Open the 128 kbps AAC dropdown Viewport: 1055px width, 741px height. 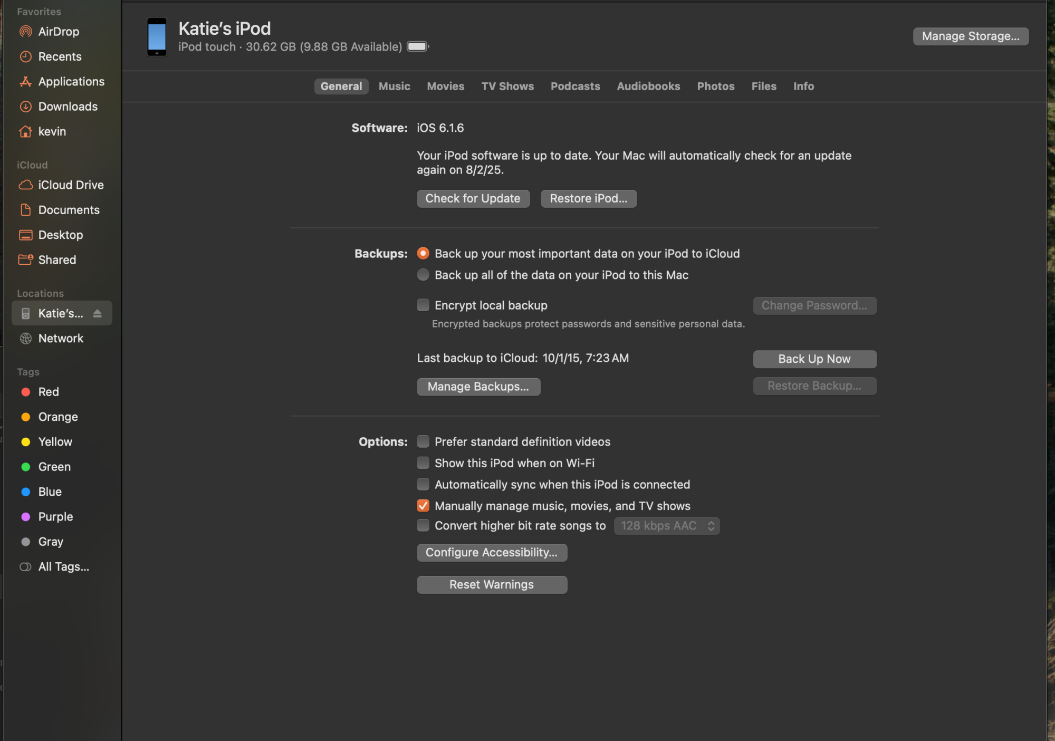(x=667, y=526)
